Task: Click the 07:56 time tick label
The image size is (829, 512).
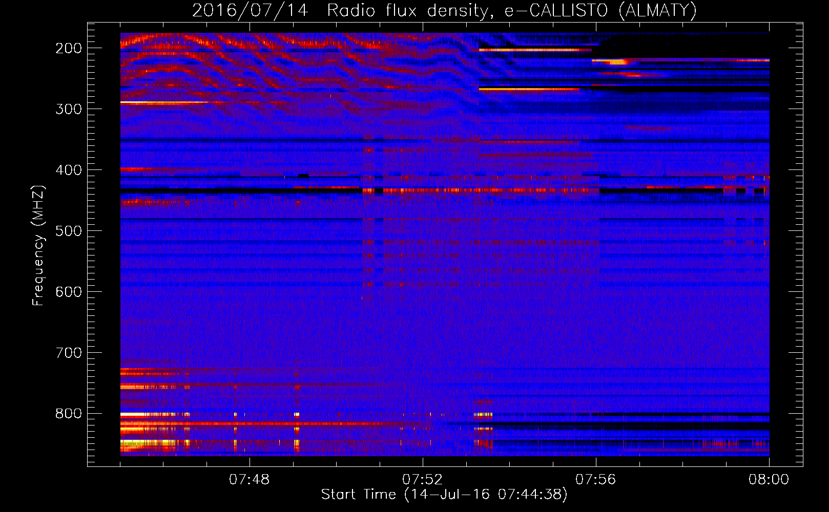Action: [596, 480]
